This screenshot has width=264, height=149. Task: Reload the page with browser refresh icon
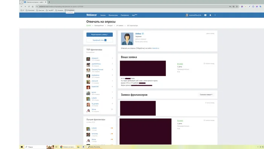[29, 6]
